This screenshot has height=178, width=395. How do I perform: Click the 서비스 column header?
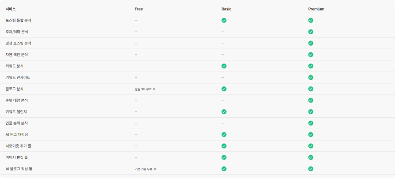pos(11,9)
